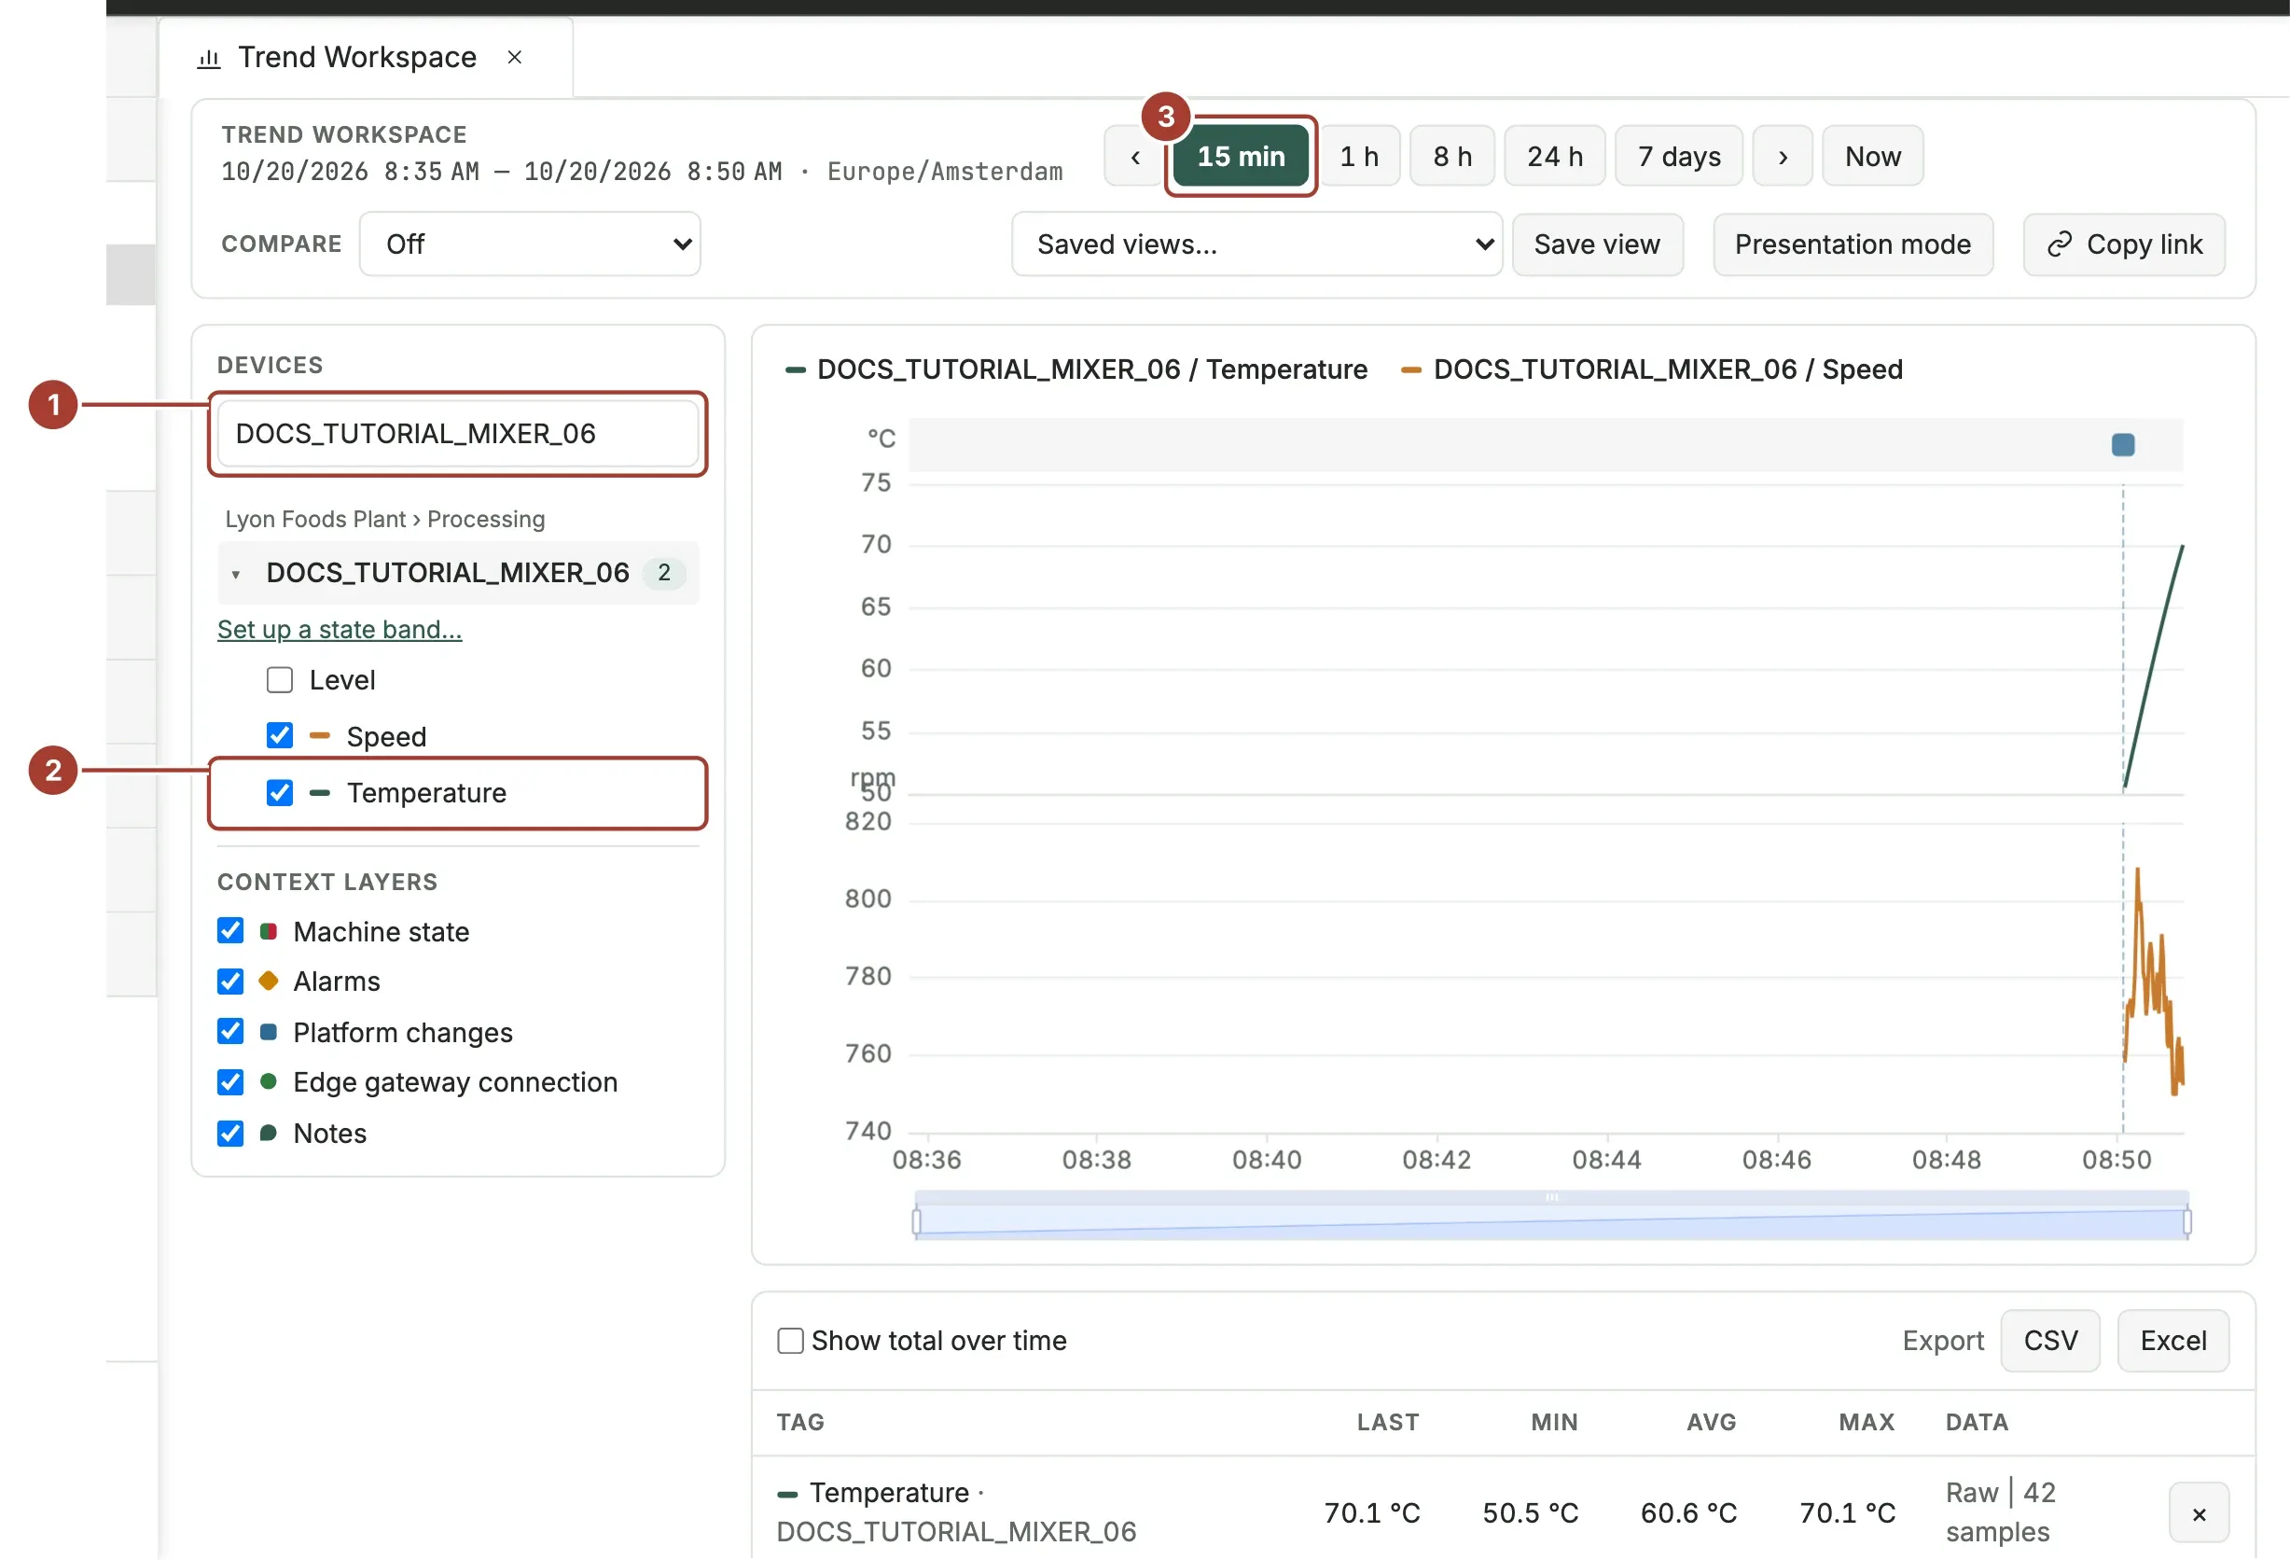Remove the Temperature row from table
This screenshot has width=2290, height=1560.
tap(2199, 1513)
